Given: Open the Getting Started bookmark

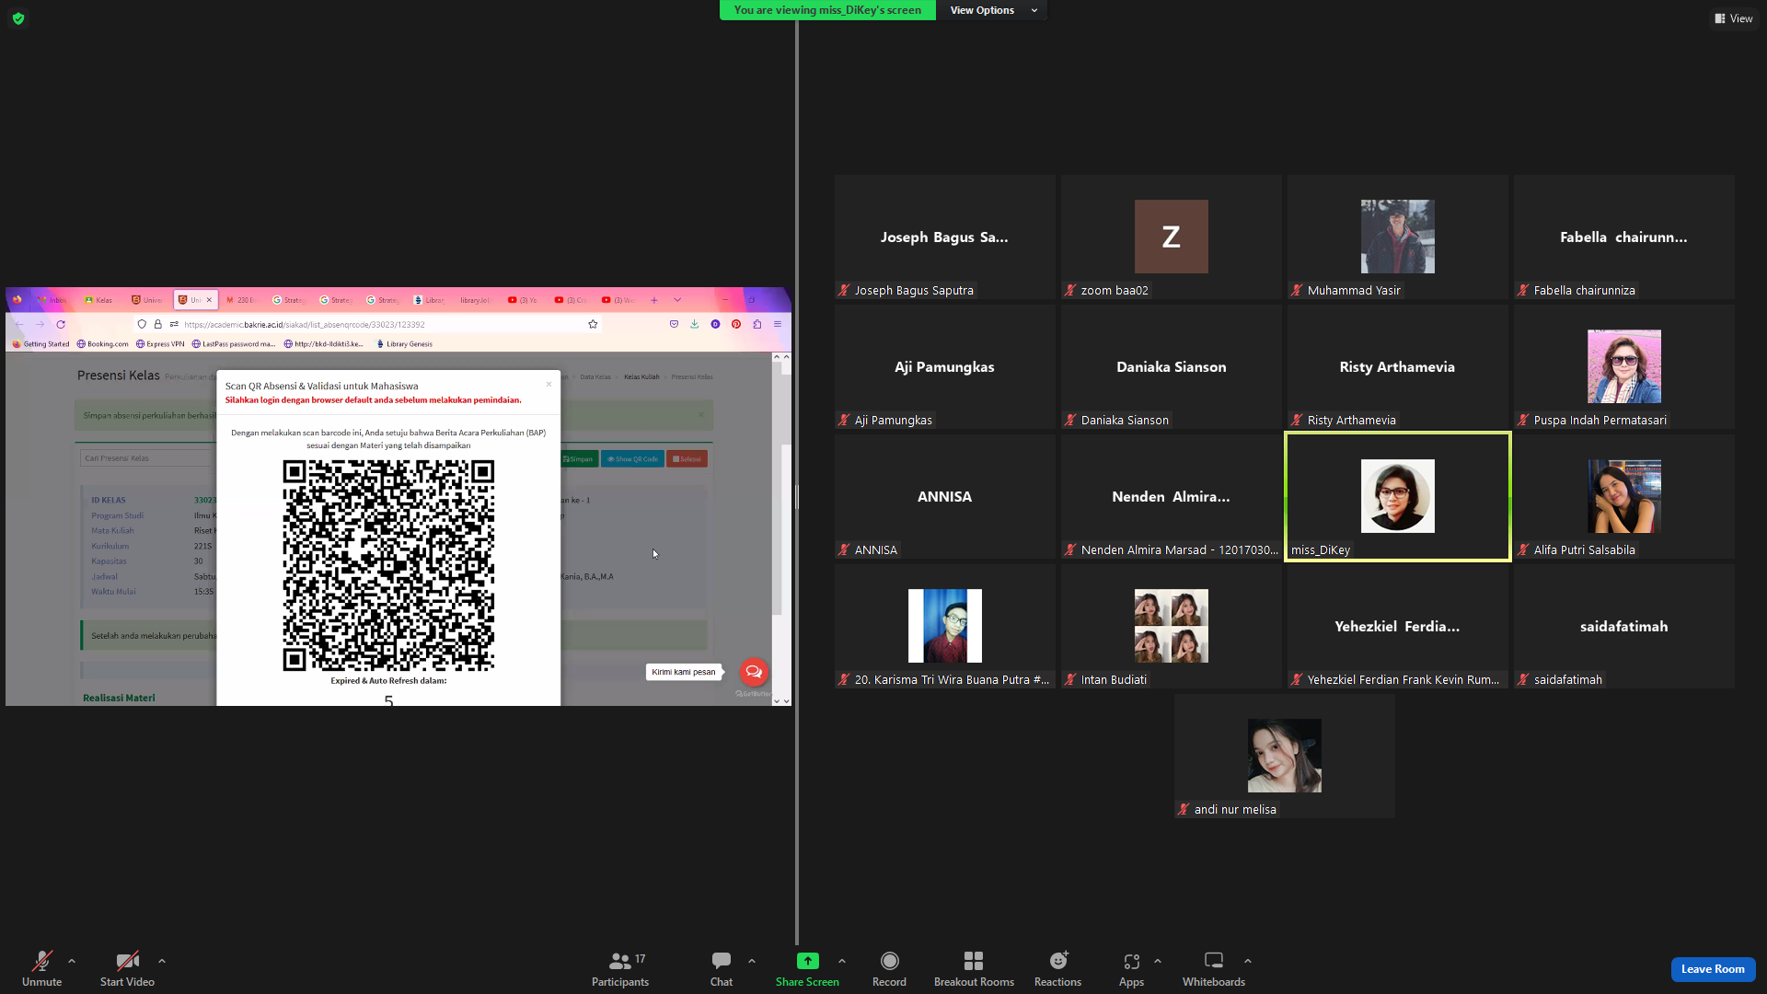Looking at the screenshot, I should [x=40, y=344].
